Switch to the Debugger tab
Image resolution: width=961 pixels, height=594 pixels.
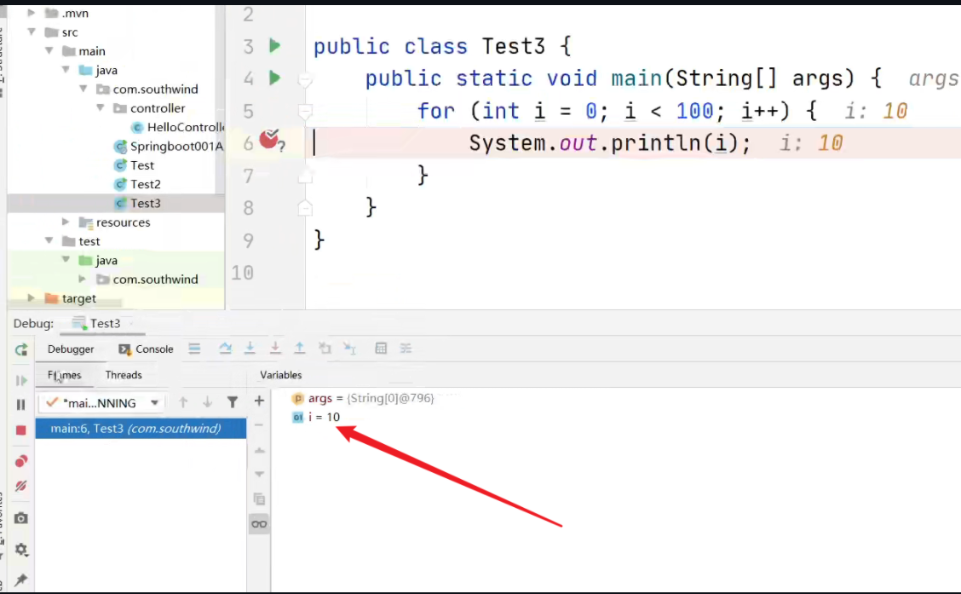pos(71,349)
